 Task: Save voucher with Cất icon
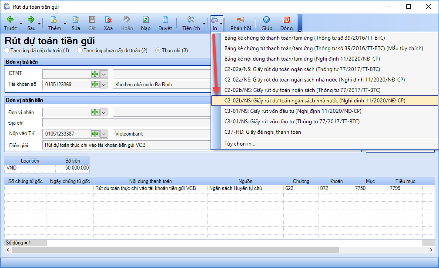click(x=92, y=19)
